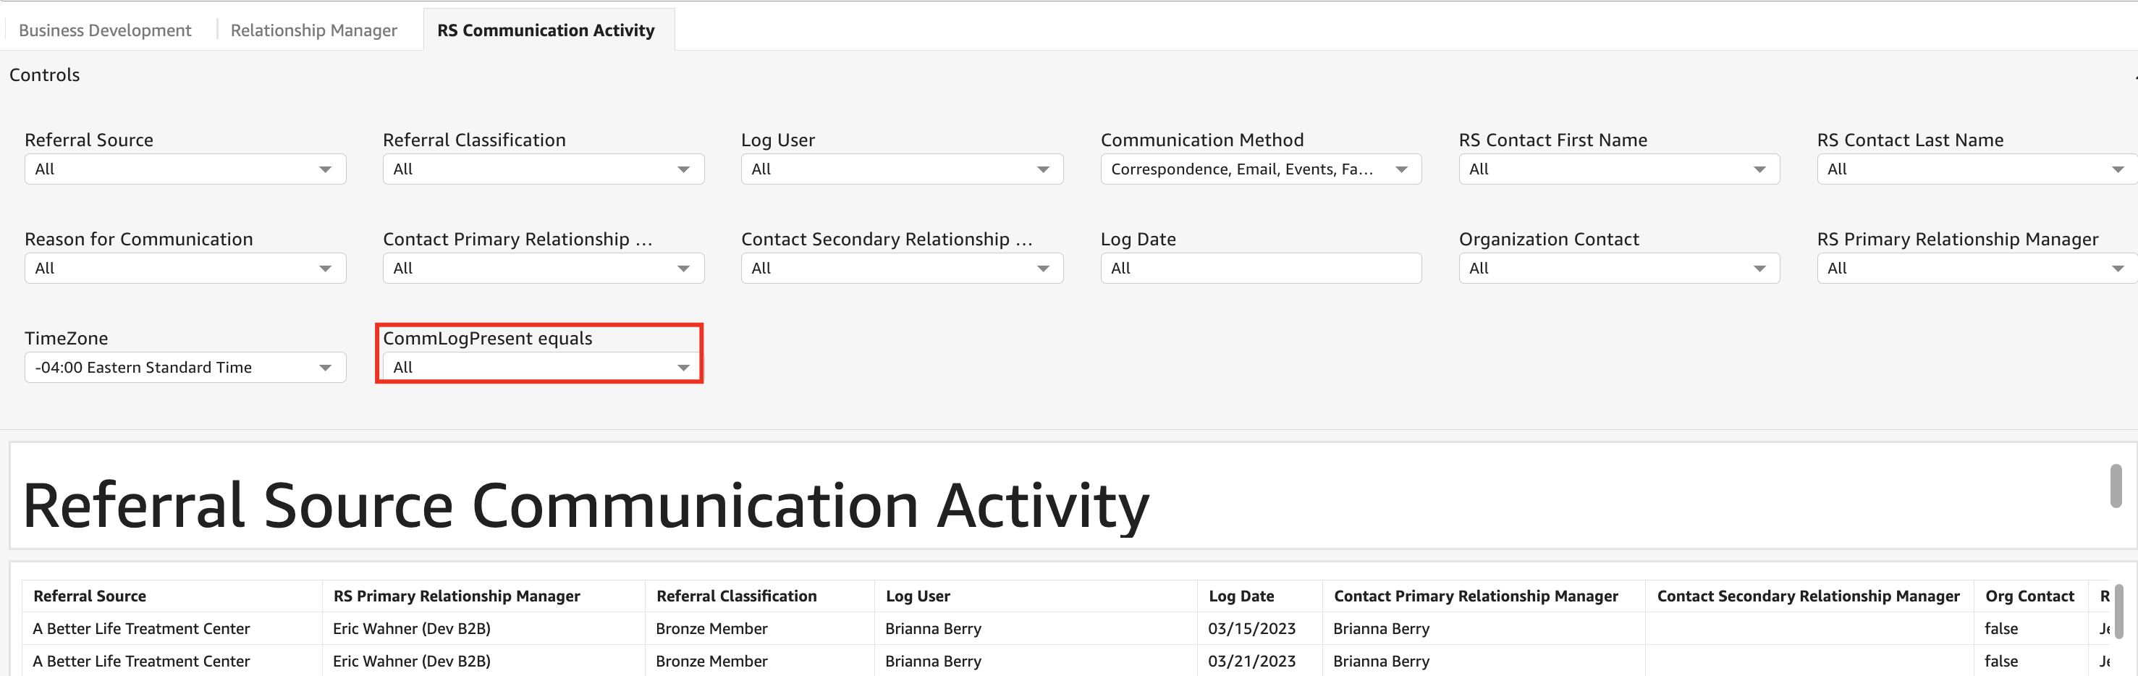Expand the Log User dropdown
The width and height of the screenshot is (2138, 676).
tap(900, 169)
